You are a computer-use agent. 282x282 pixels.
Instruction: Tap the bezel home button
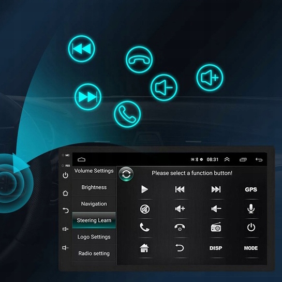65,193
